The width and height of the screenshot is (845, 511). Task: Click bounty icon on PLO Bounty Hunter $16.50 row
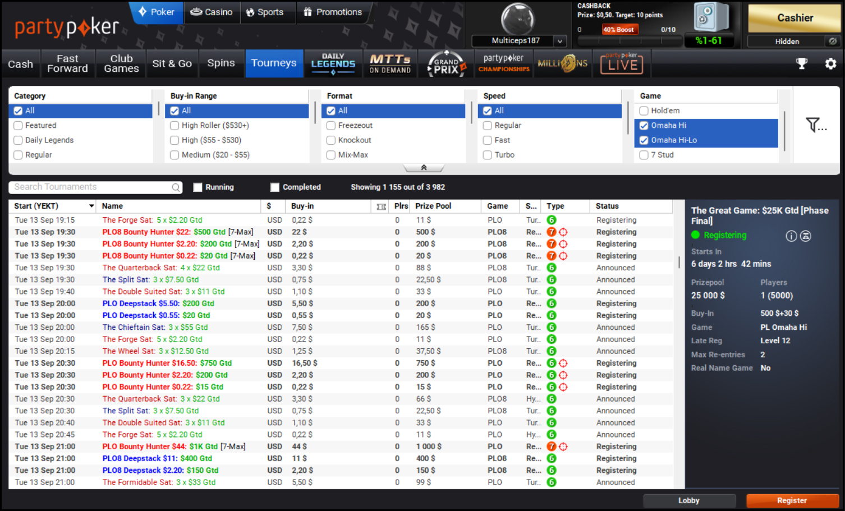tap(563, 363)
